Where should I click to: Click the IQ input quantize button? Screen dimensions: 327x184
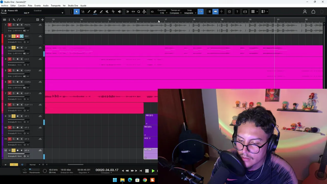coord(152,11)
